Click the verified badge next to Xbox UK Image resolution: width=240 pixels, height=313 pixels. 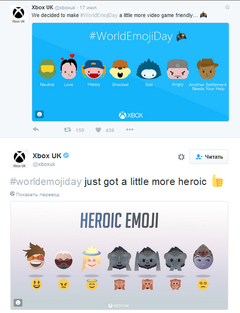pos(66,155)
